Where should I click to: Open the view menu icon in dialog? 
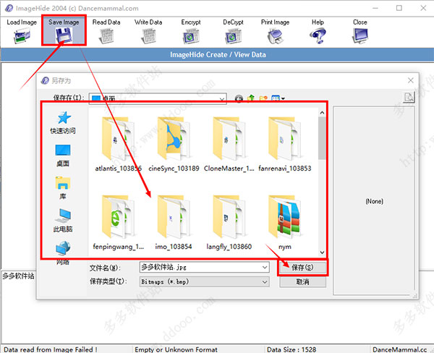coord(278,98)
